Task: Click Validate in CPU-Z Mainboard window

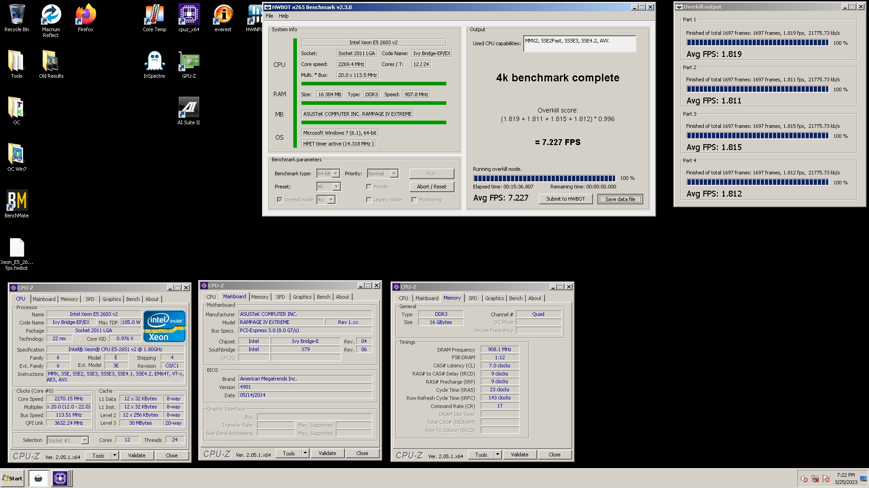Action: [327, 453]
